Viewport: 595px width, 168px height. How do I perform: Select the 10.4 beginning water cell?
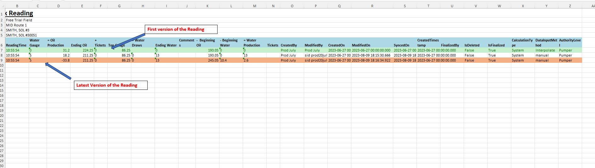[x=231, y=60]
